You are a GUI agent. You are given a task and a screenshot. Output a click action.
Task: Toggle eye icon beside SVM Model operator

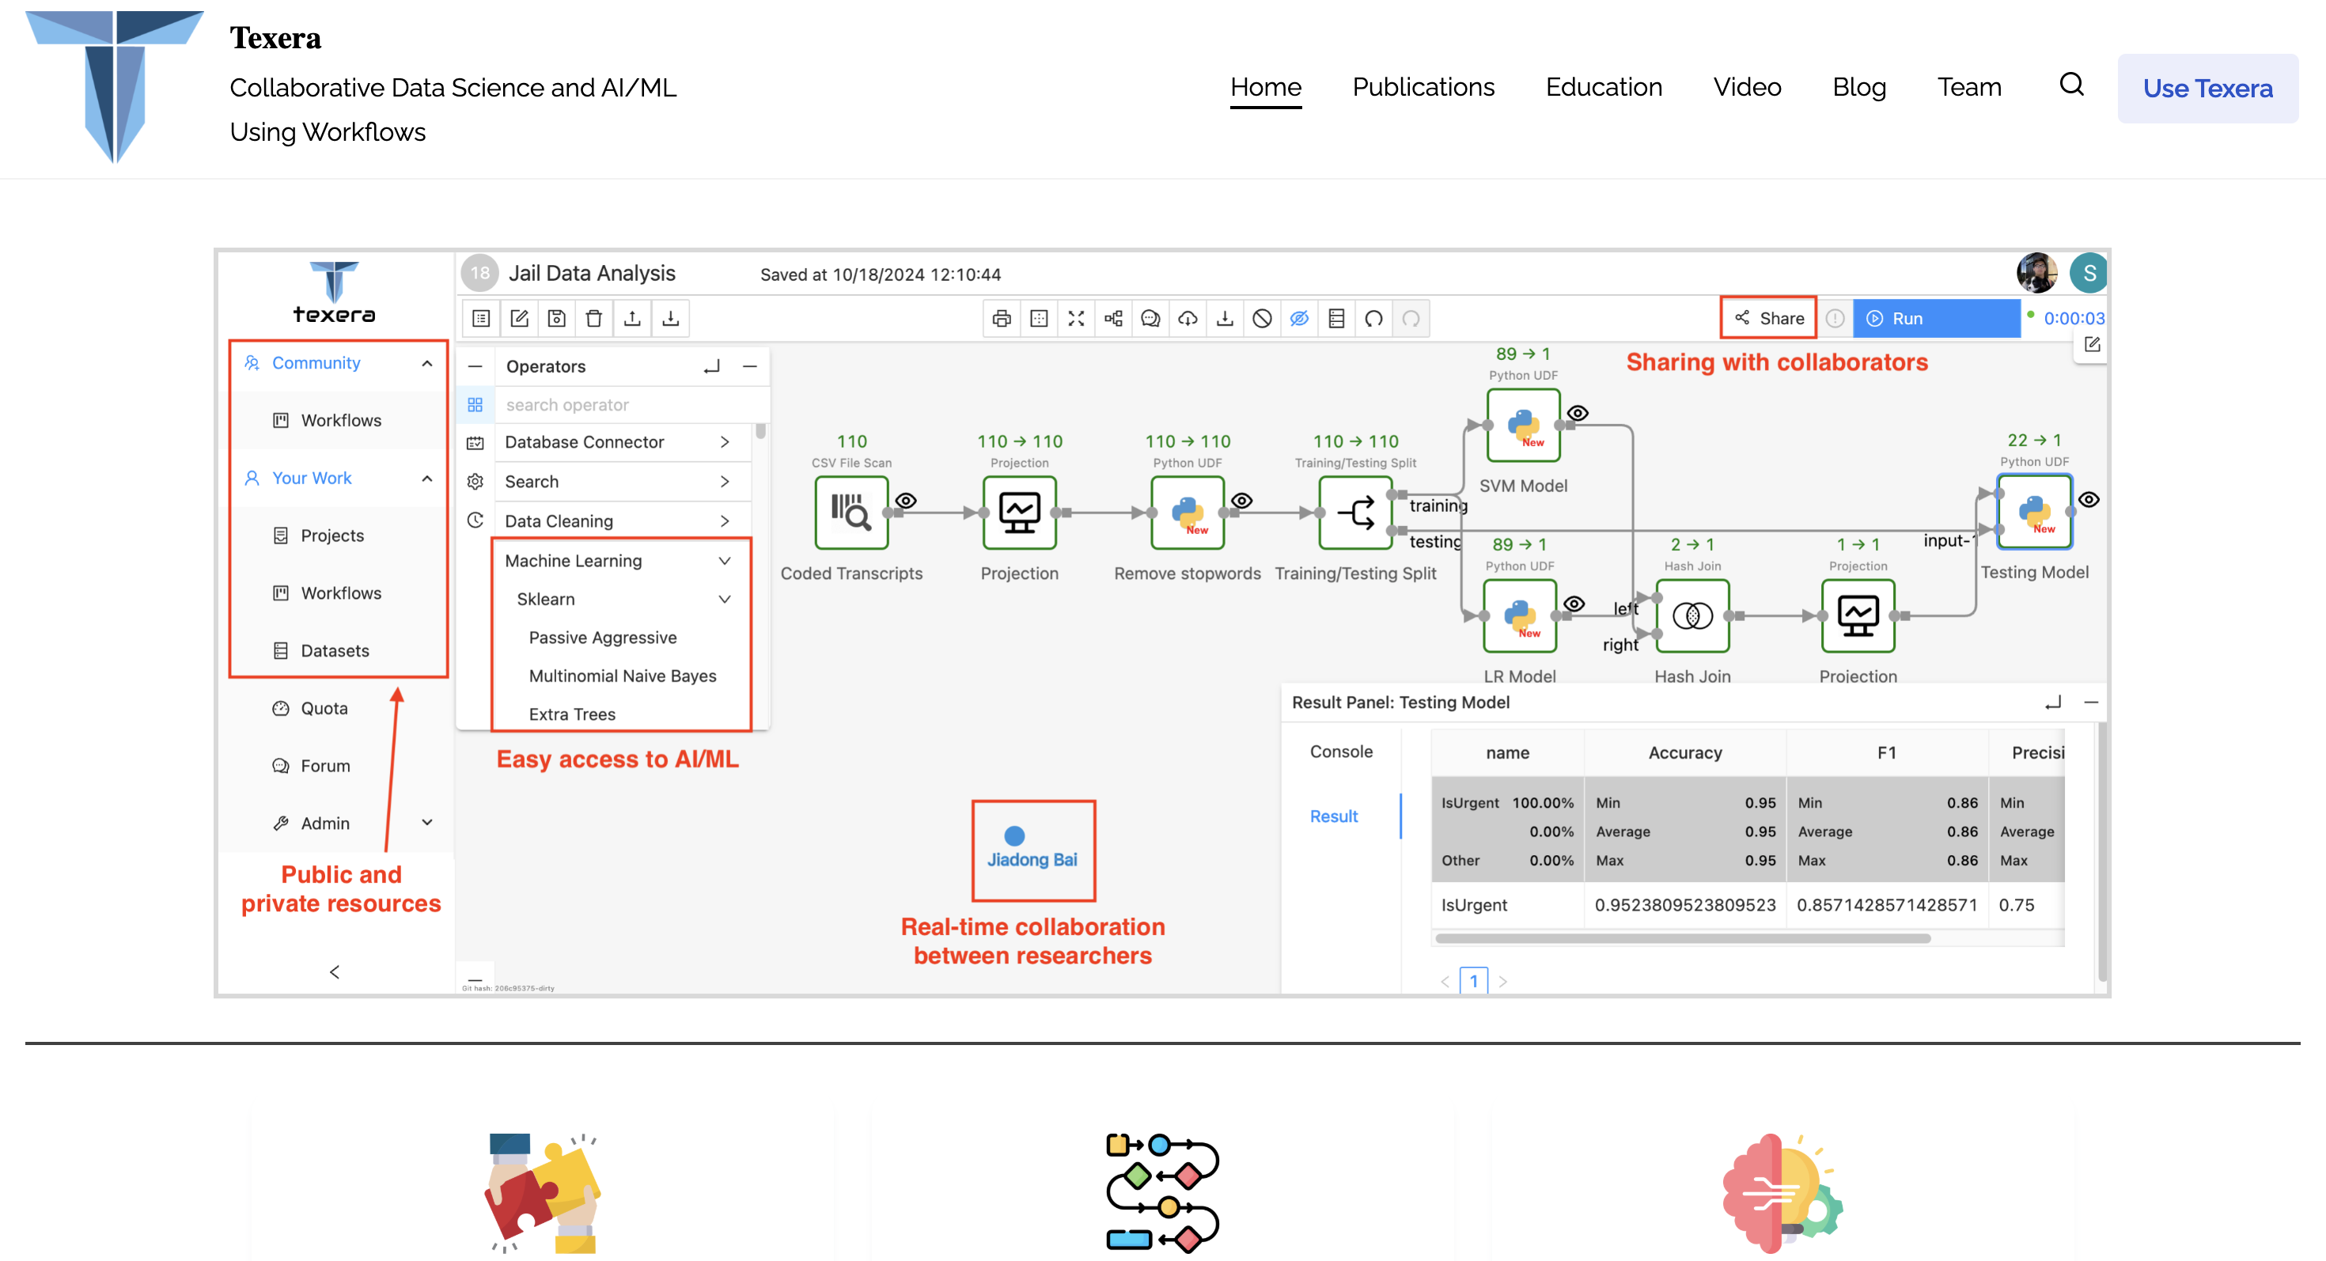tap(1578, 414)
